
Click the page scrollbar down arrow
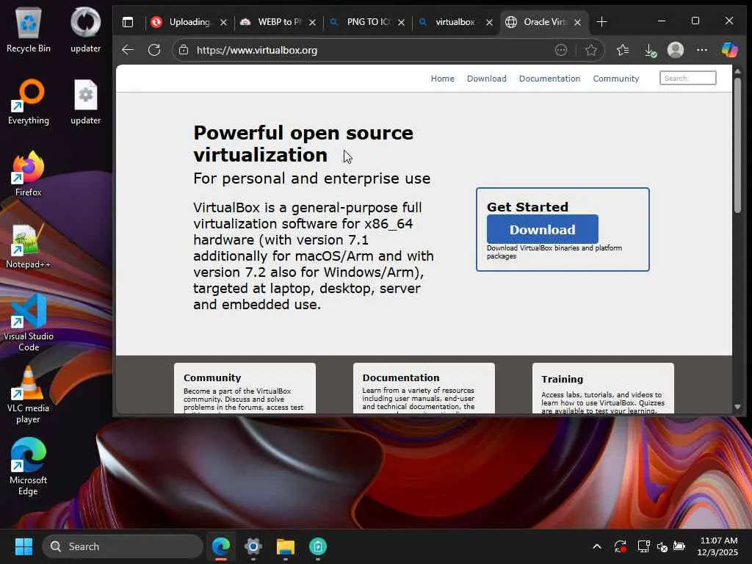click(737, 407)
